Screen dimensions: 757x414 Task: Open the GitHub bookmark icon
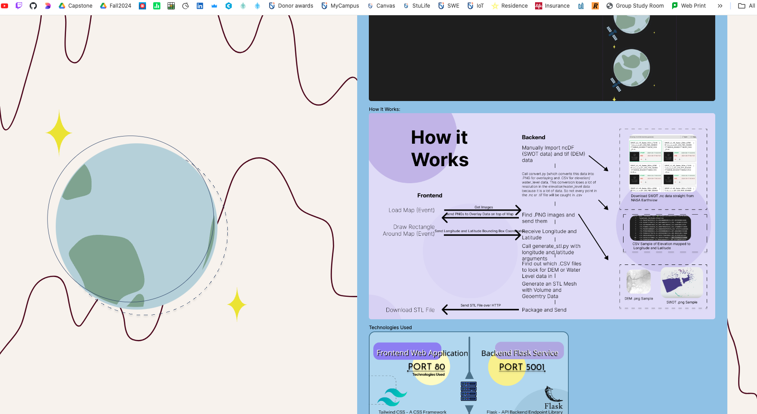33,6
